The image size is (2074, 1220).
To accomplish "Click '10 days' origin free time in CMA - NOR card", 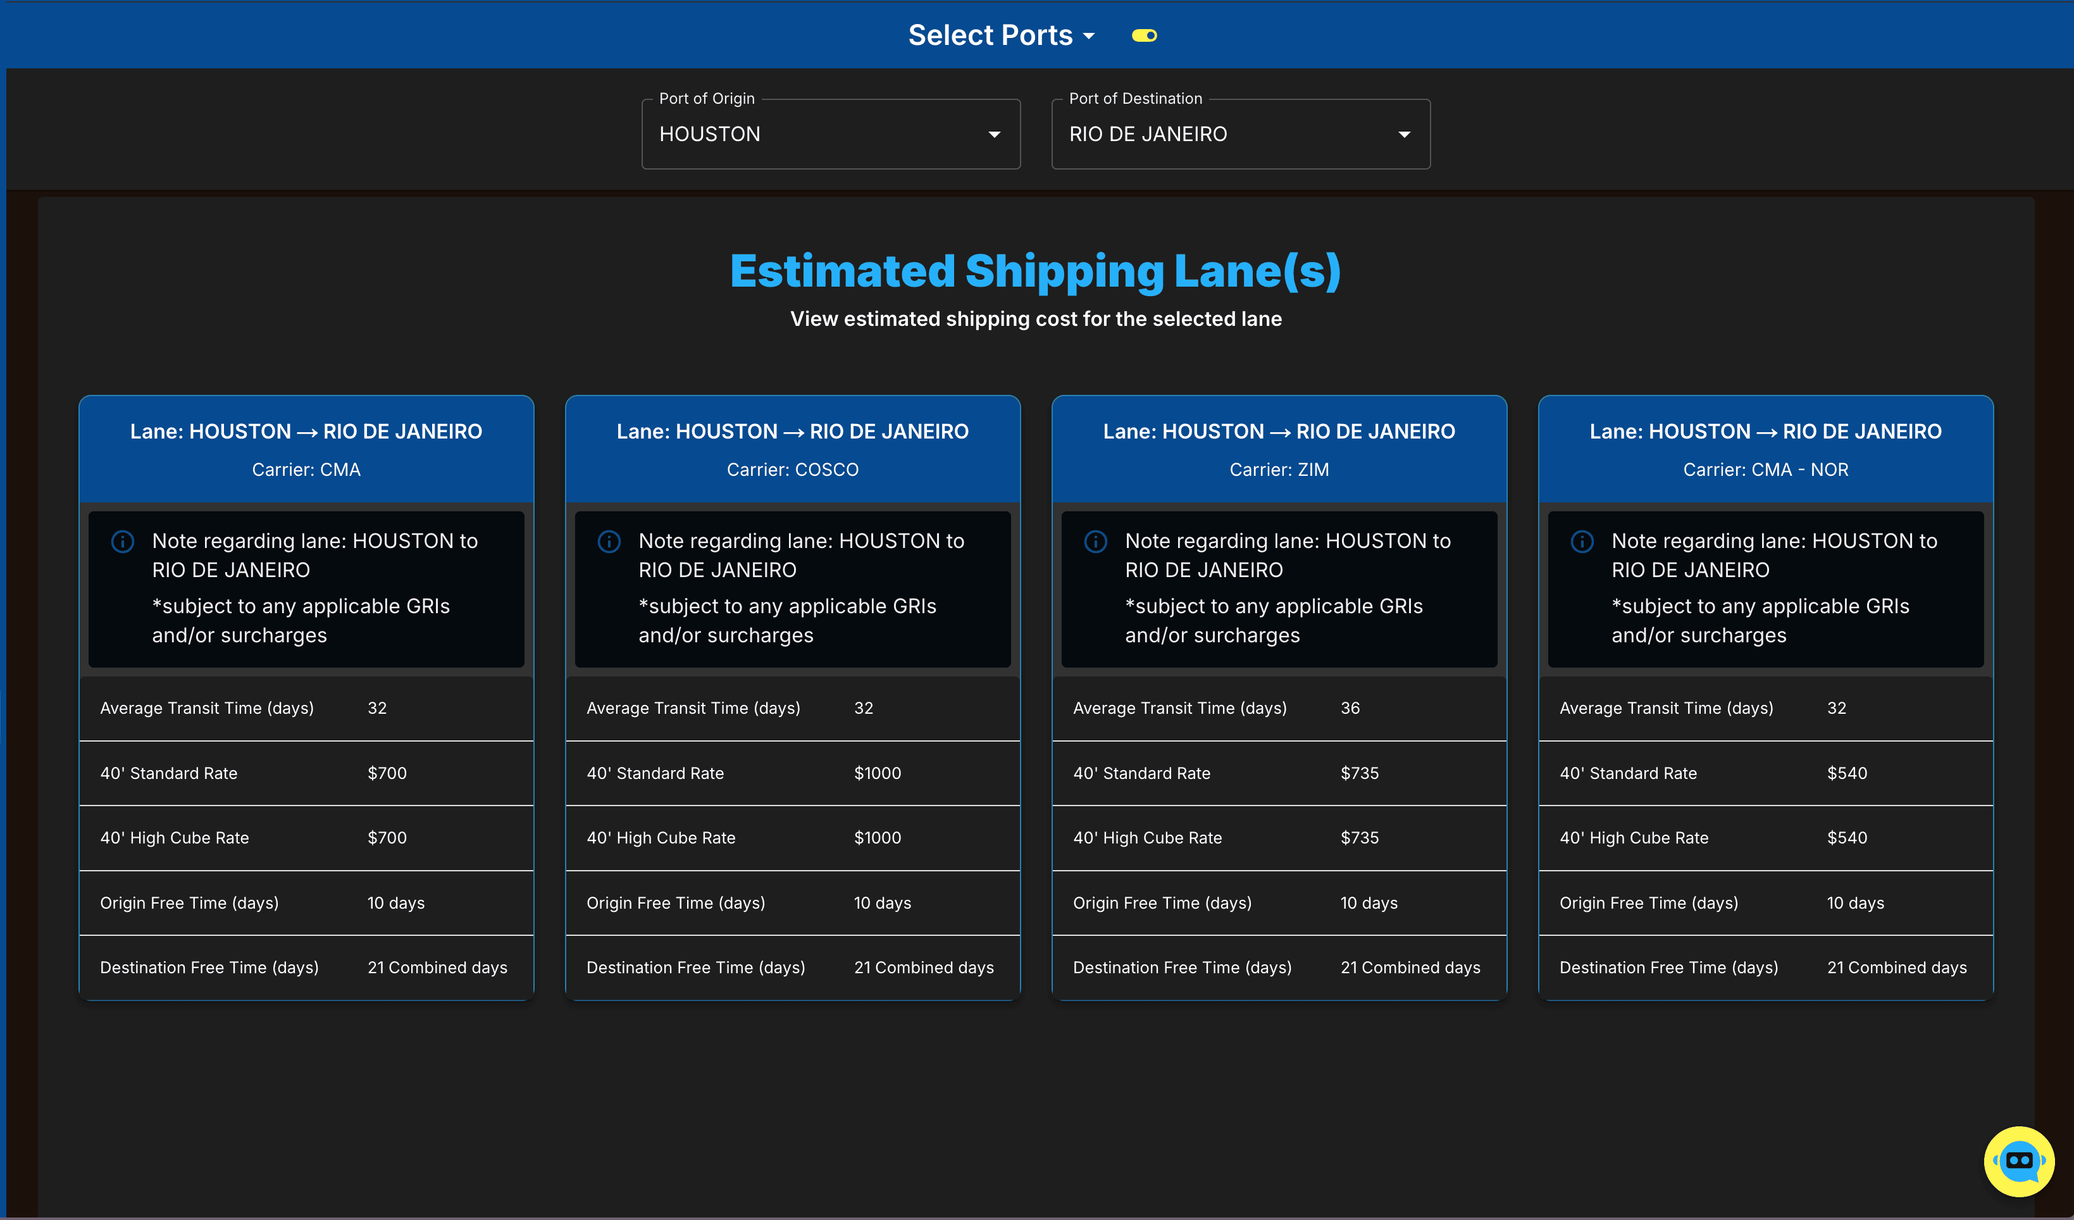I will tap(1855, 903).
